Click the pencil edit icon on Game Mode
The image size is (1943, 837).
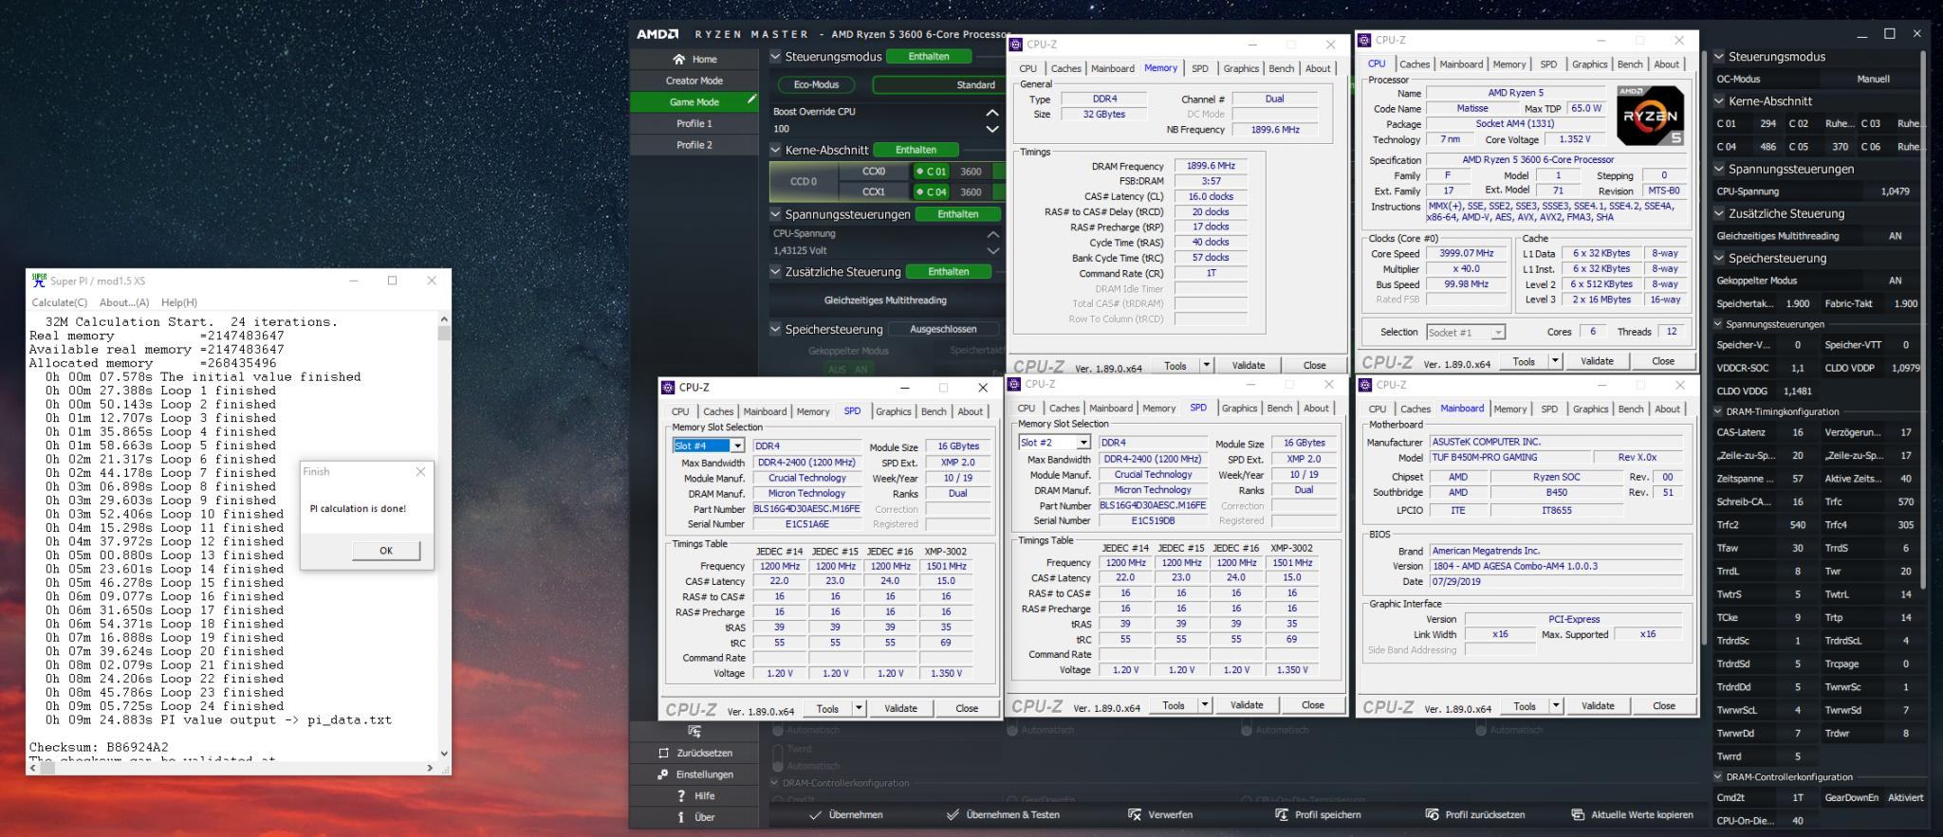[x=750, y=99]
